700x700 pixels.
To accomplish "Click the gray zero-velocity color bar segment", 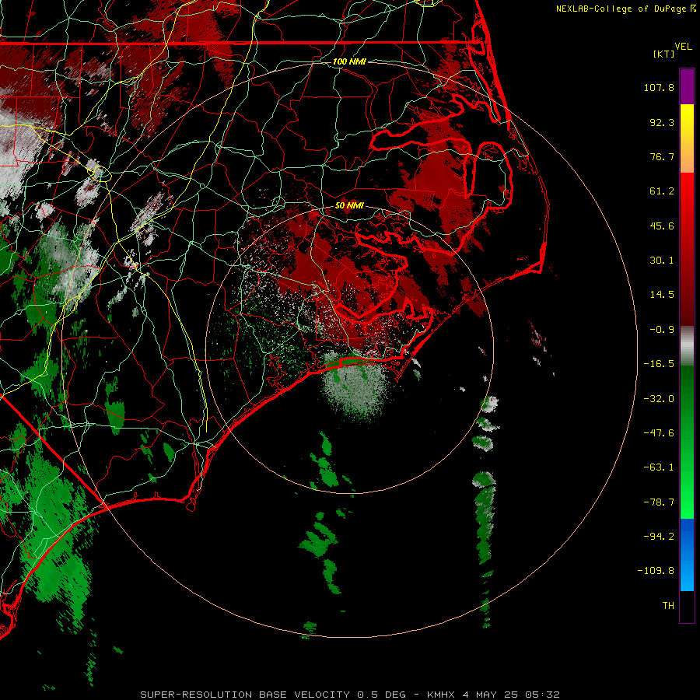I will pyautogui.click(x=687, y=346).
